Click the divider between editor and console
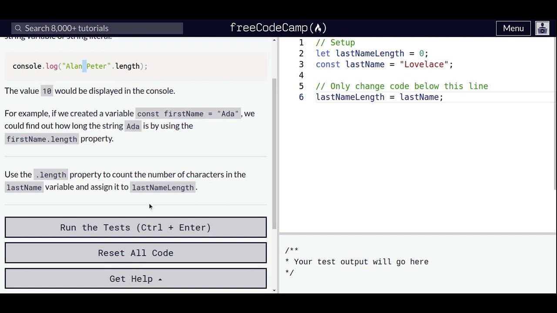This screenshot has width=557, height=313. (418, 234)
